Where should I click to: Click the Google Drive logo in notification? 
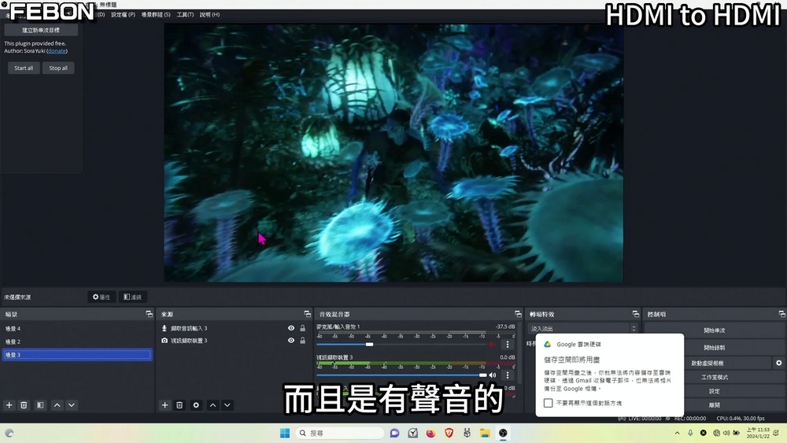tap(548, 344)
